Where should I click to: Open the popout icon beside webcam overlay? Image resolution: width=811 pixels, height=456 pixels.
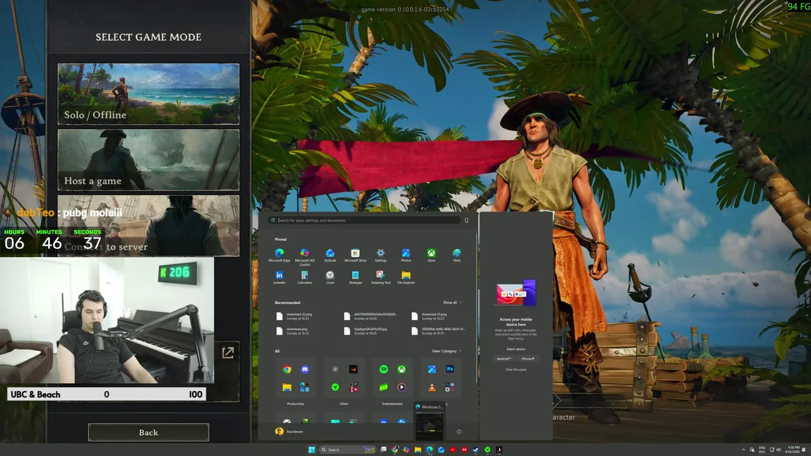(x=228, y=353)
